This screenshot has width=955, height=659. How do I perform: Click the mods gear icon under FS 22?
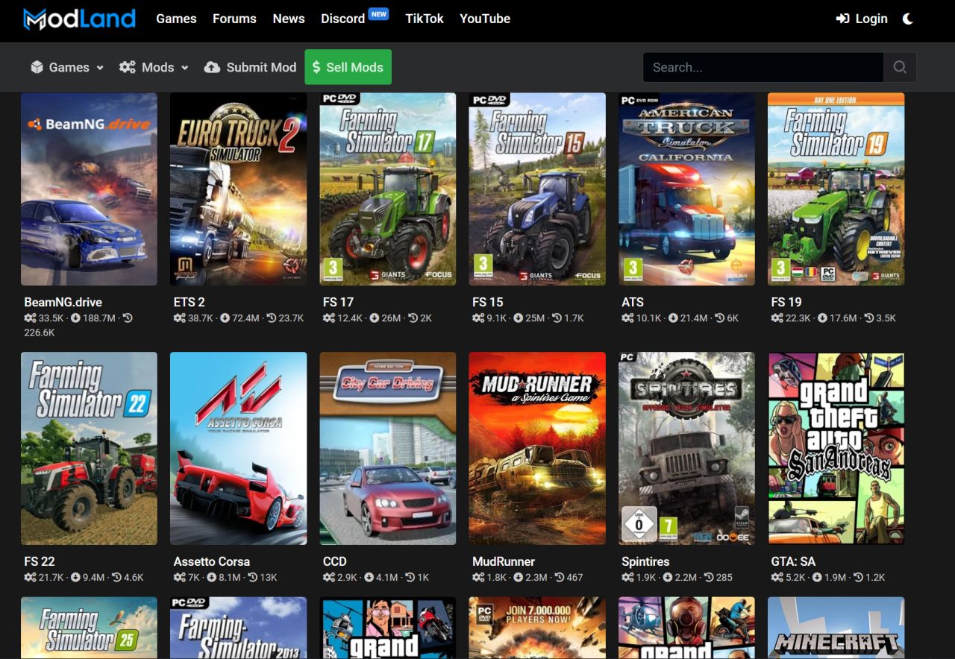(30, 578)
